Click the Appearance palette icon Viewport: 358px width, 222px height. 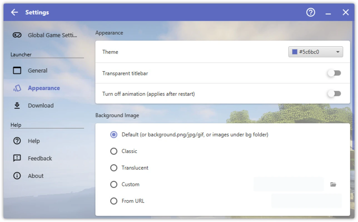pos(17,88)
